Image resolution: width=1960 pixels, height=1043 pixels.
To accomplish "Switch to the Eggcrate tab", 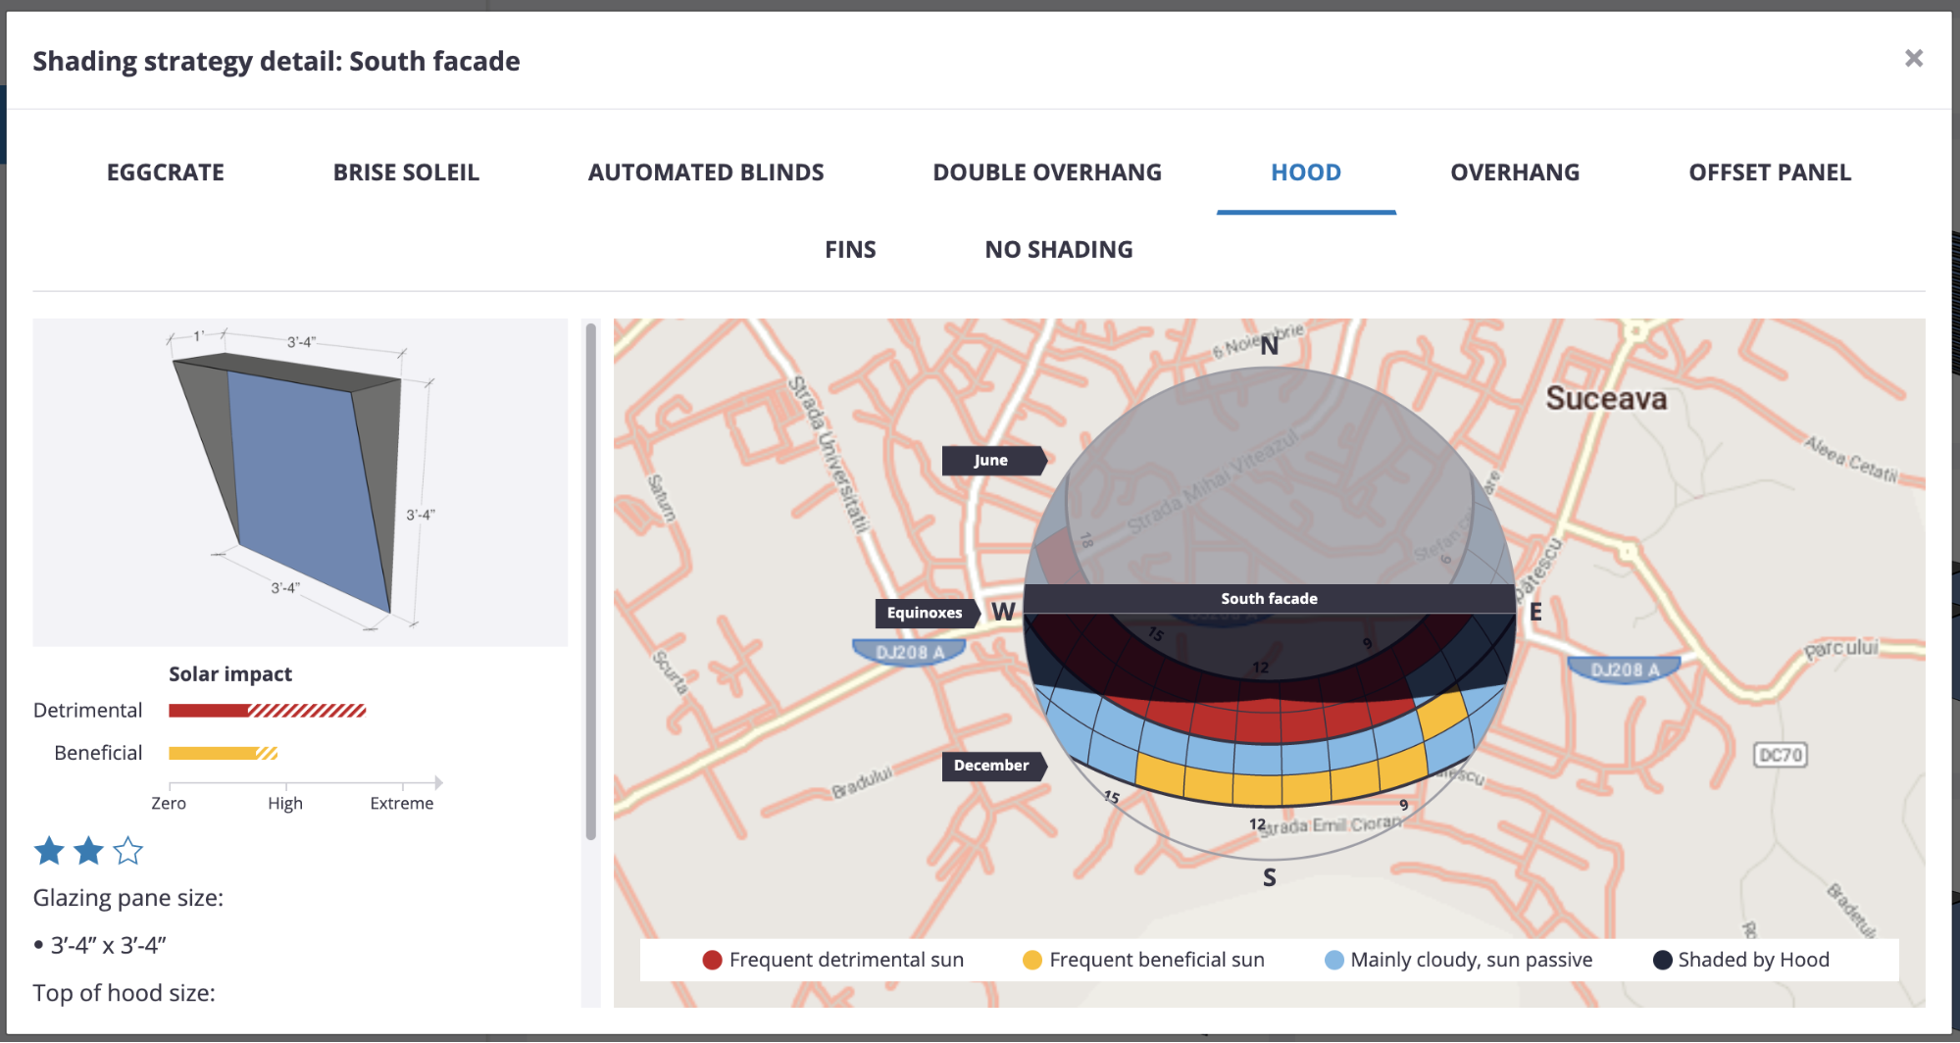I will point(166,173).
